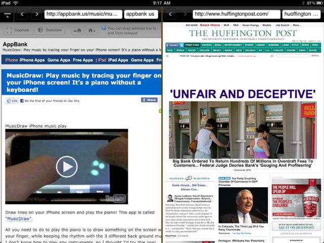
Task: Select the Comedy tab
Action: [261, 45]
